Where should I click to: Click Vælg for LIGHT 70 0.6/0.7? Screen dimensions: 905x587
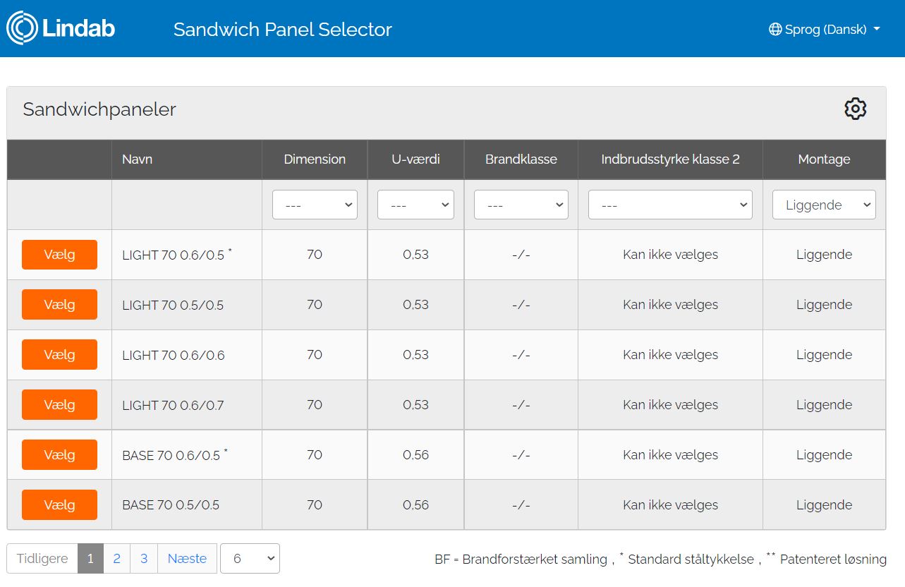pyautogui.click(x=59, y=405)
